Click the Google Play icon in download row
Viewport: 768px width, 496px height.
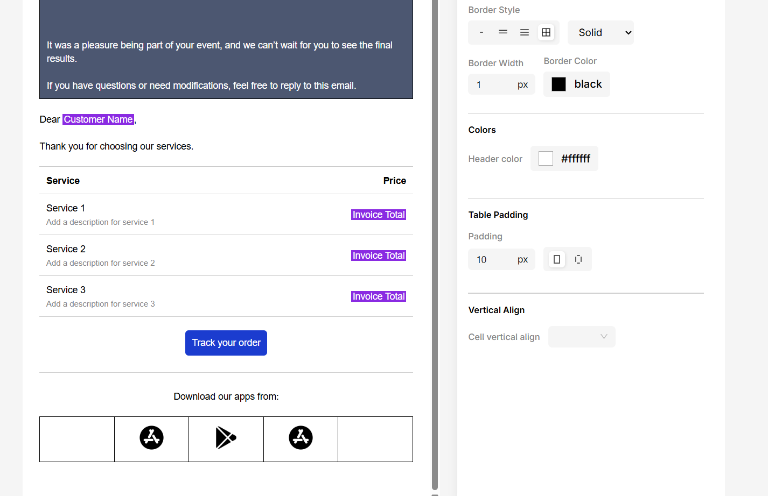click(x=226, y=437)
